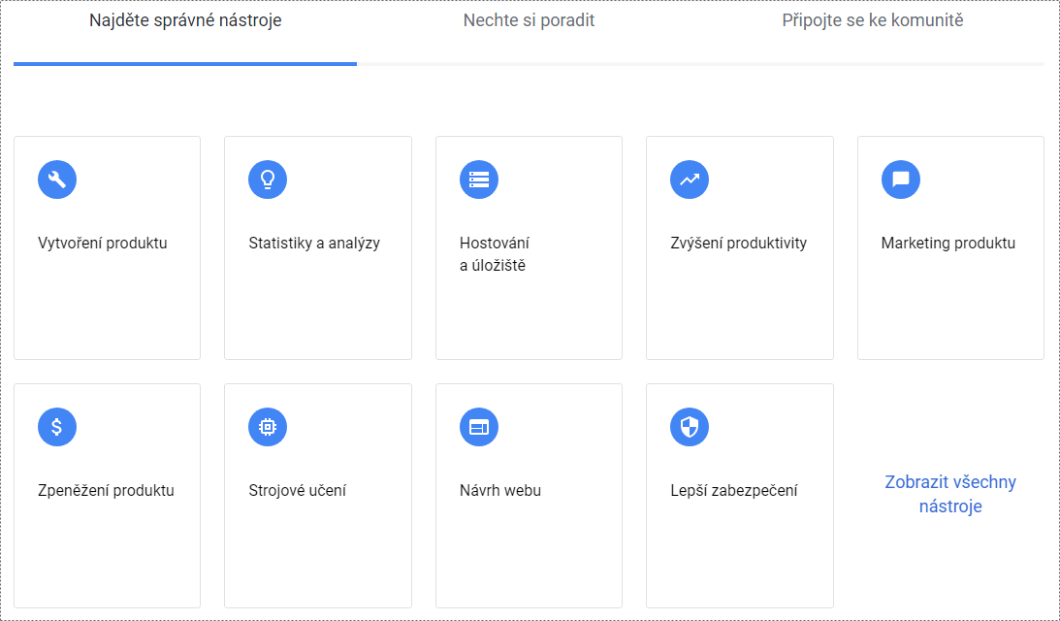The height and width of the screenshot is (621, 1060).
Task: Click the storage icon for Hostování a úložiště
Action: (479, 180)
